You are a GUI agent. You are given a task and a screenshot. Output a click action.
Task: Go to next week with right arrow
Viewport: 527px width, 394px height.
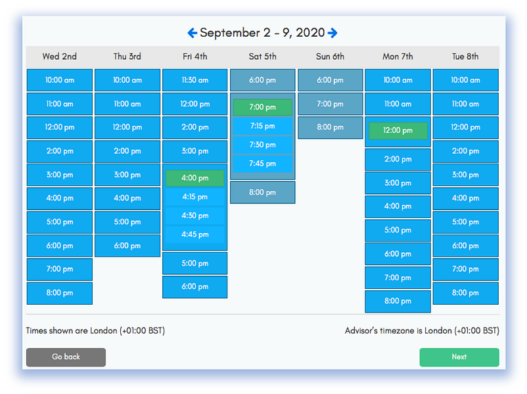(332, 33)
